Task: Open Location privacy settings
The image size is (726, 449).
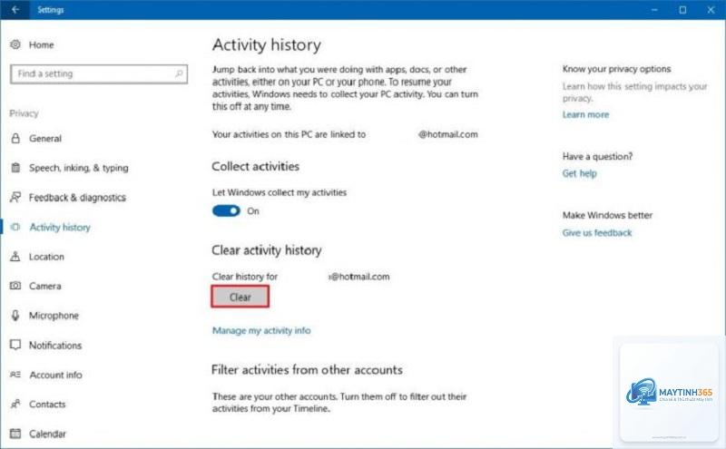Action: [x=46, y=257]
